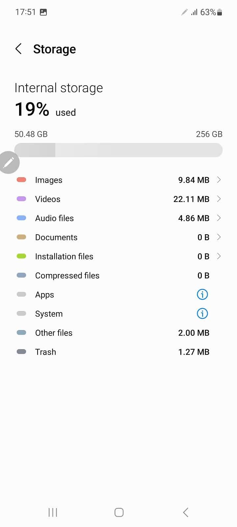The width and height of the screenshot is (237, 527).
Task: Tap the home button in navigation bar
Action: click(119, 512)
